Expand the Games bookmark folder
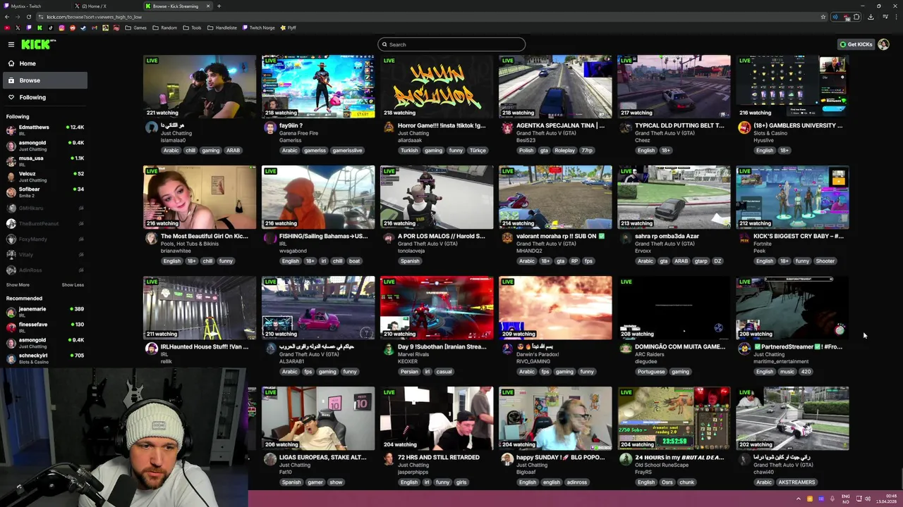The height and width of the screenshot is (507, 903). coord(136,28)
